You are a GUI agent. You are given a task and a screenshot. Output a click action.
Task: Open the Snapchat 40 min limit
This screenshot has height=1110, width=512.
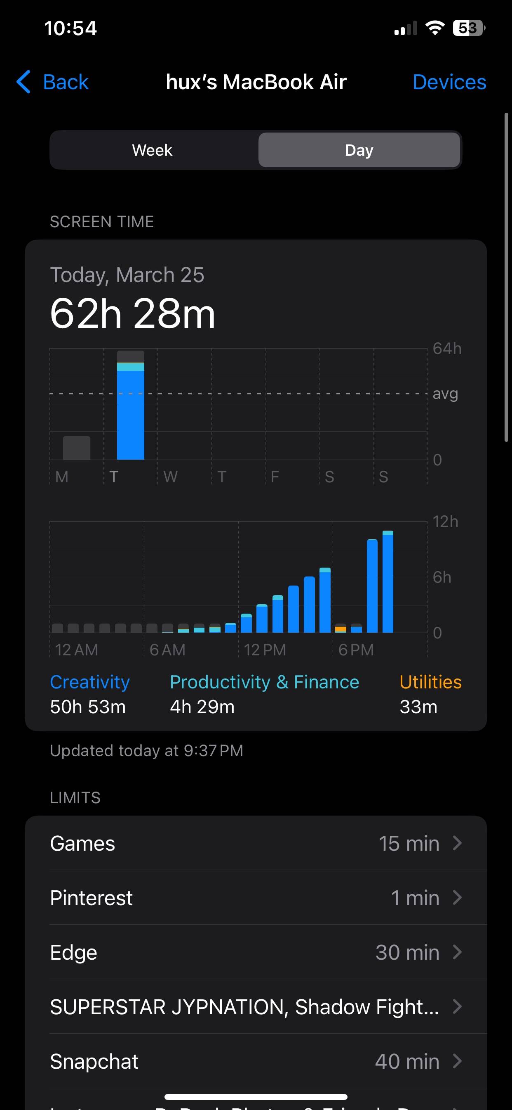click(x=256, y=1061)
